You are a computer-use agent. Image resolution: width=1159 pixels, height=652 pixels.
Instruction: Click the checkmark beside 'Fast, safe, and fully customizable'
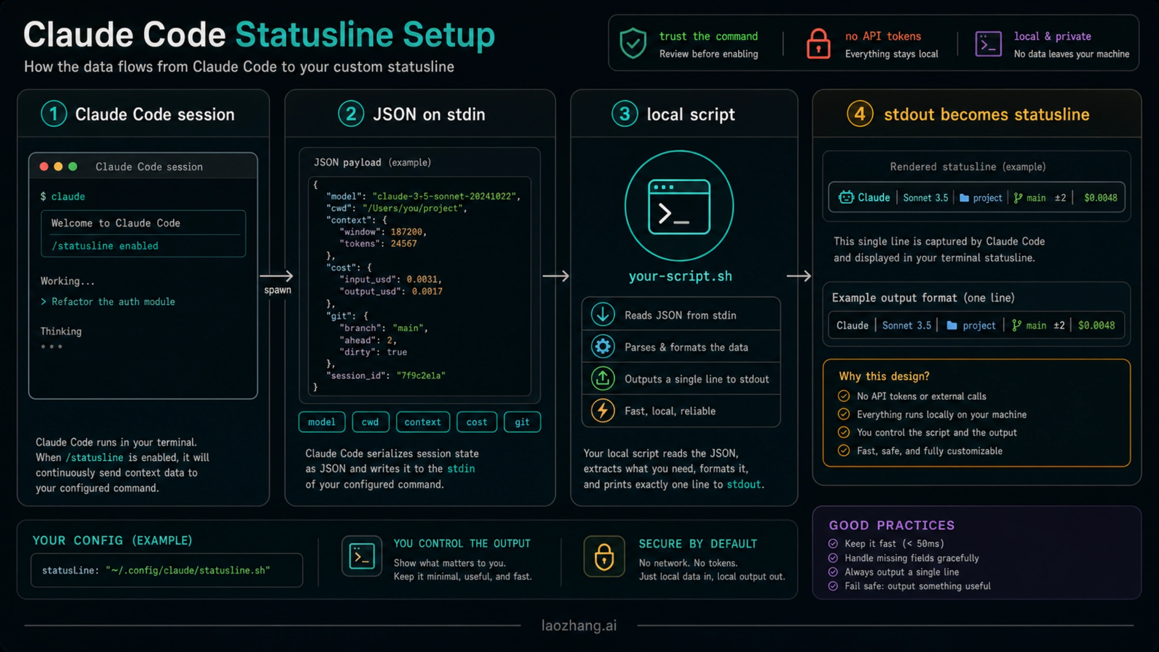tap(844, 451)
